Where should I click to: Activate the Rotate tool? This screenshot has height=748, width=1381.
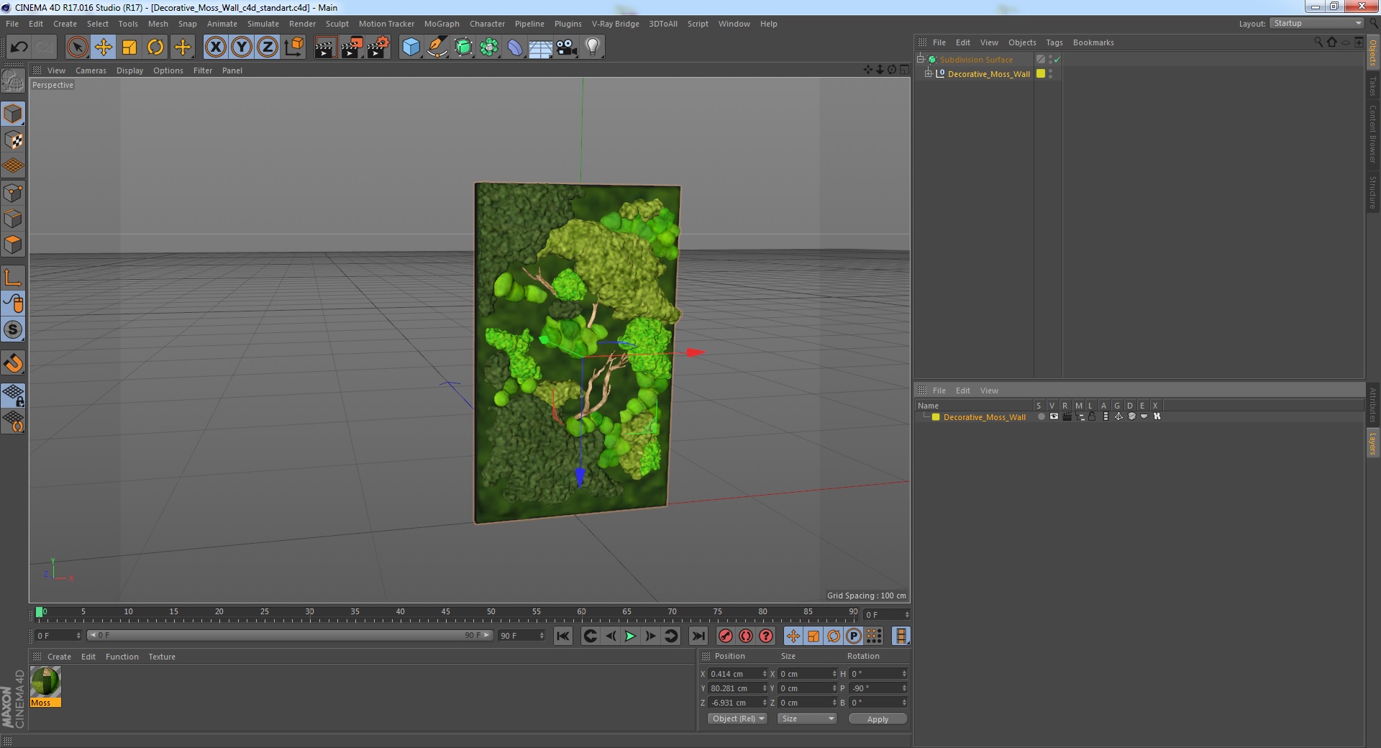tap(155, 47)
